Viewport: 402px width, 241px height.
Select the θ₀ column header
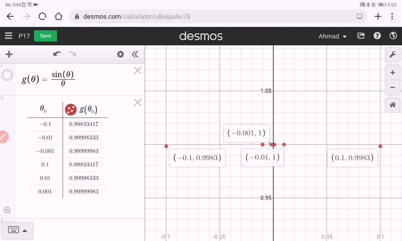43,109
